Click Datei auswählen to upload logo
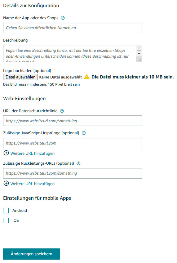Image resolution: width=177 pixels, height=263 pixels. (x=20, y=77)
